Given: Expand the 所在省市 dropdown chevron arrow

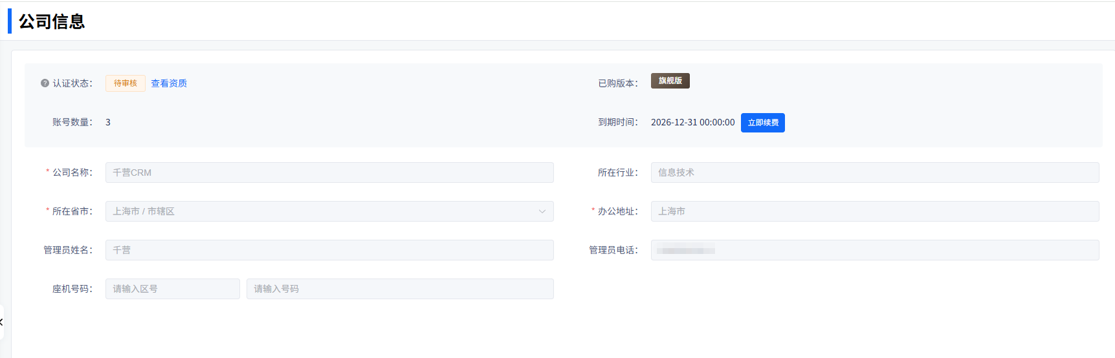Looking at the screenshot, I should [542, 211].
